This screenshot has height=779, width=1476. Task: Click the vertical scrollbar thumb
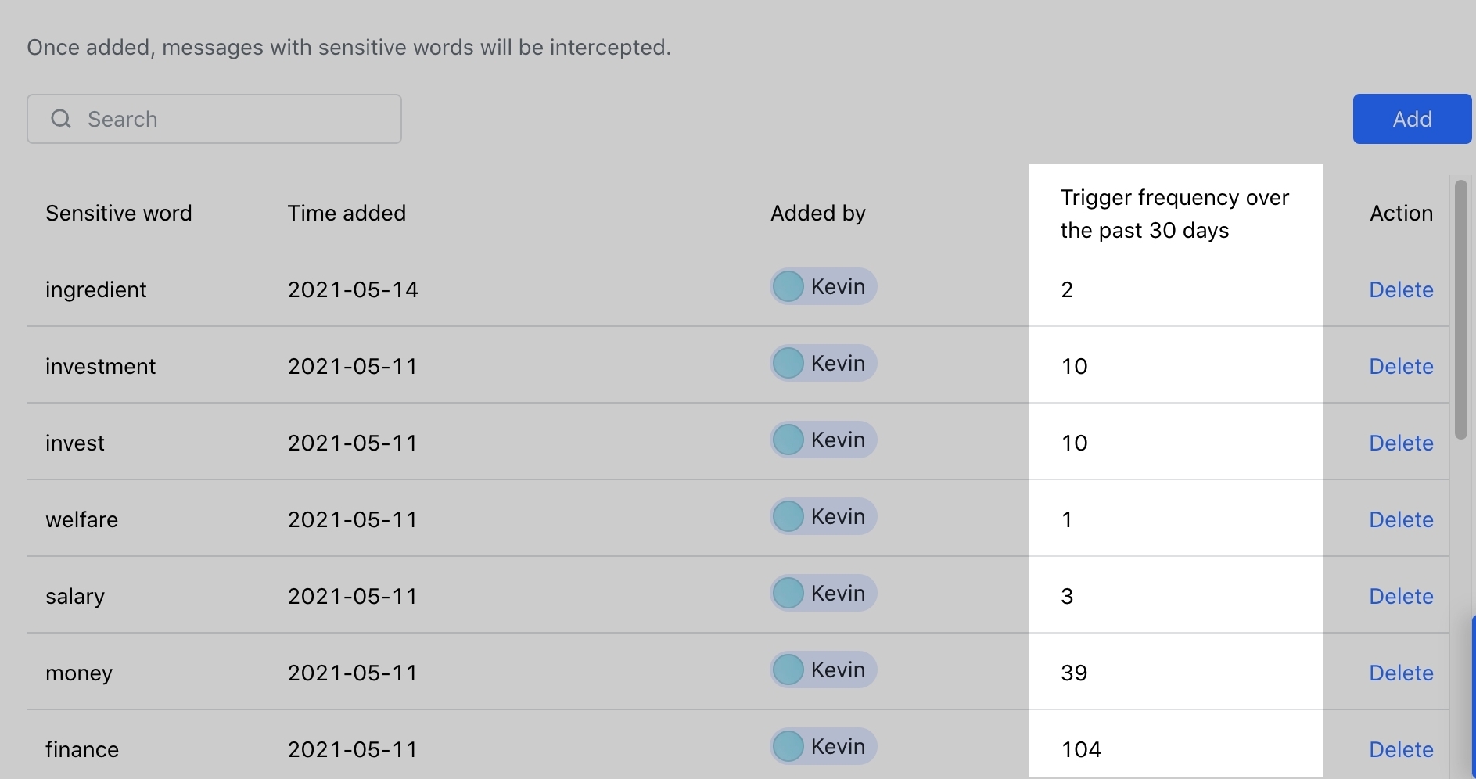(x=1460, y=309)
